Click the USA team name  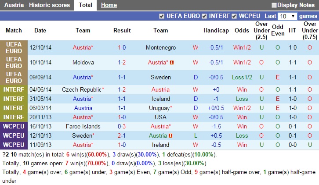point(160,117)
